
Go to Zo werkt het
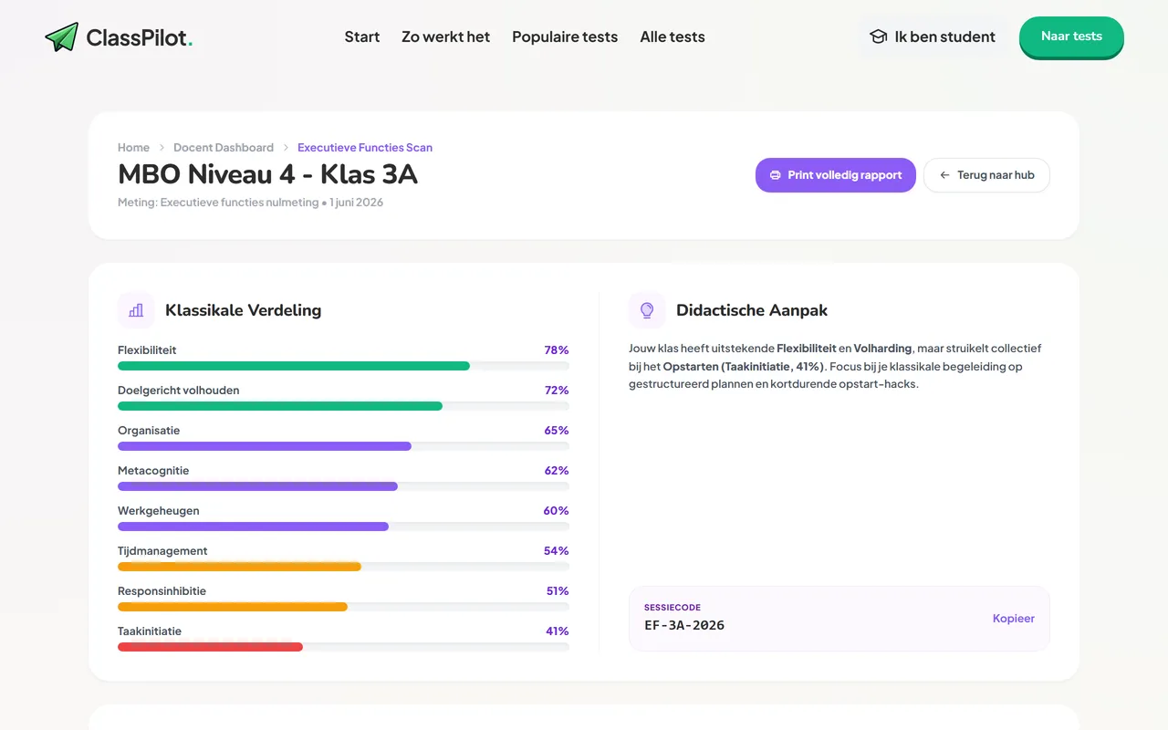445,37
